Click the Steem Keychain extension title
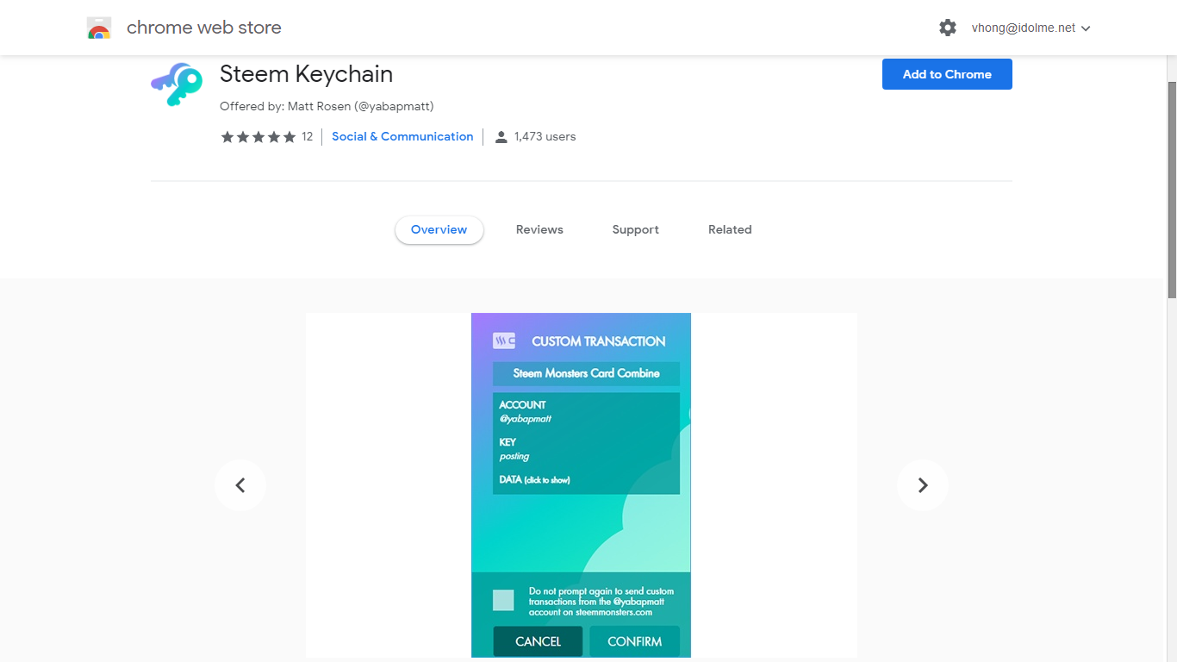 [x=306, y=74]
